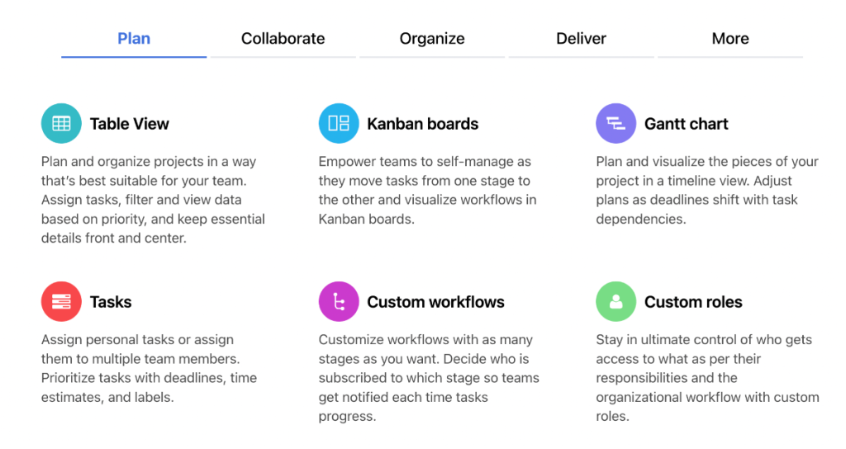
Task: Open the Collaborate tab
Action: [x=283, y=39]
